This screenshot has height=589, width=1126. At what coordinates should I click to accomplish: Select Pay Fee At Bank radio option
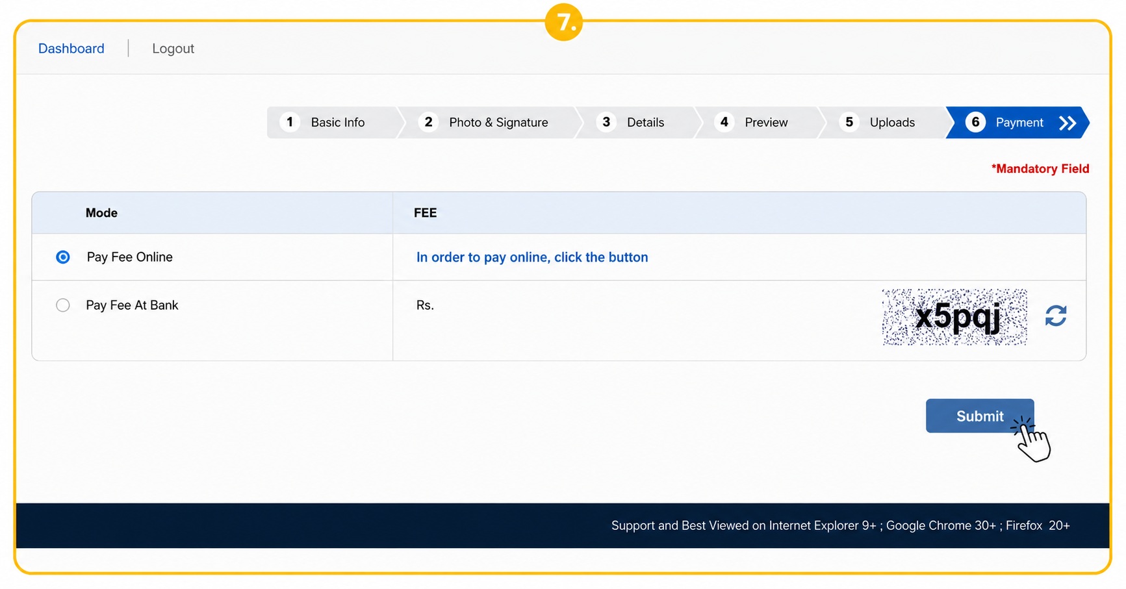coord(63,305)
